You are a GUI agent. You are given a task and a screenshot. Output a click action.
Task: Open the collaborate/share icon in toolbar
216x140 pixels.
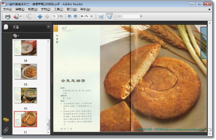pyautogui.click(x=16, y=17)
